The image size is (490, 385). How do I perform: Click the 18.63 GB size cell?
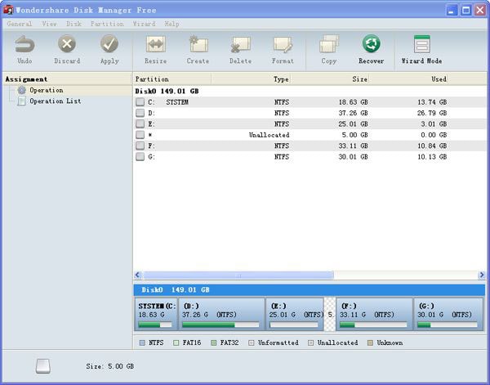click(x=353, y=102)
